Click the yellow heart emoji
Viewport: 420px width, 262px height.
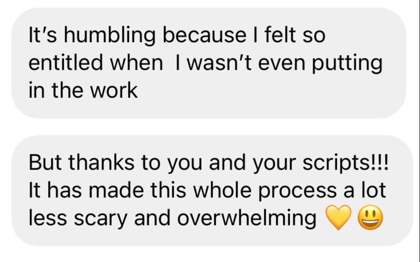pos(338,218)
